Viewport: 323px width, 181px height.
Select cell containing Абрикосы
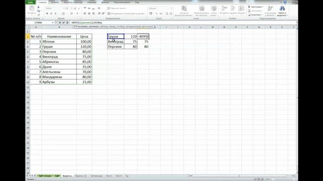point(59,62)
